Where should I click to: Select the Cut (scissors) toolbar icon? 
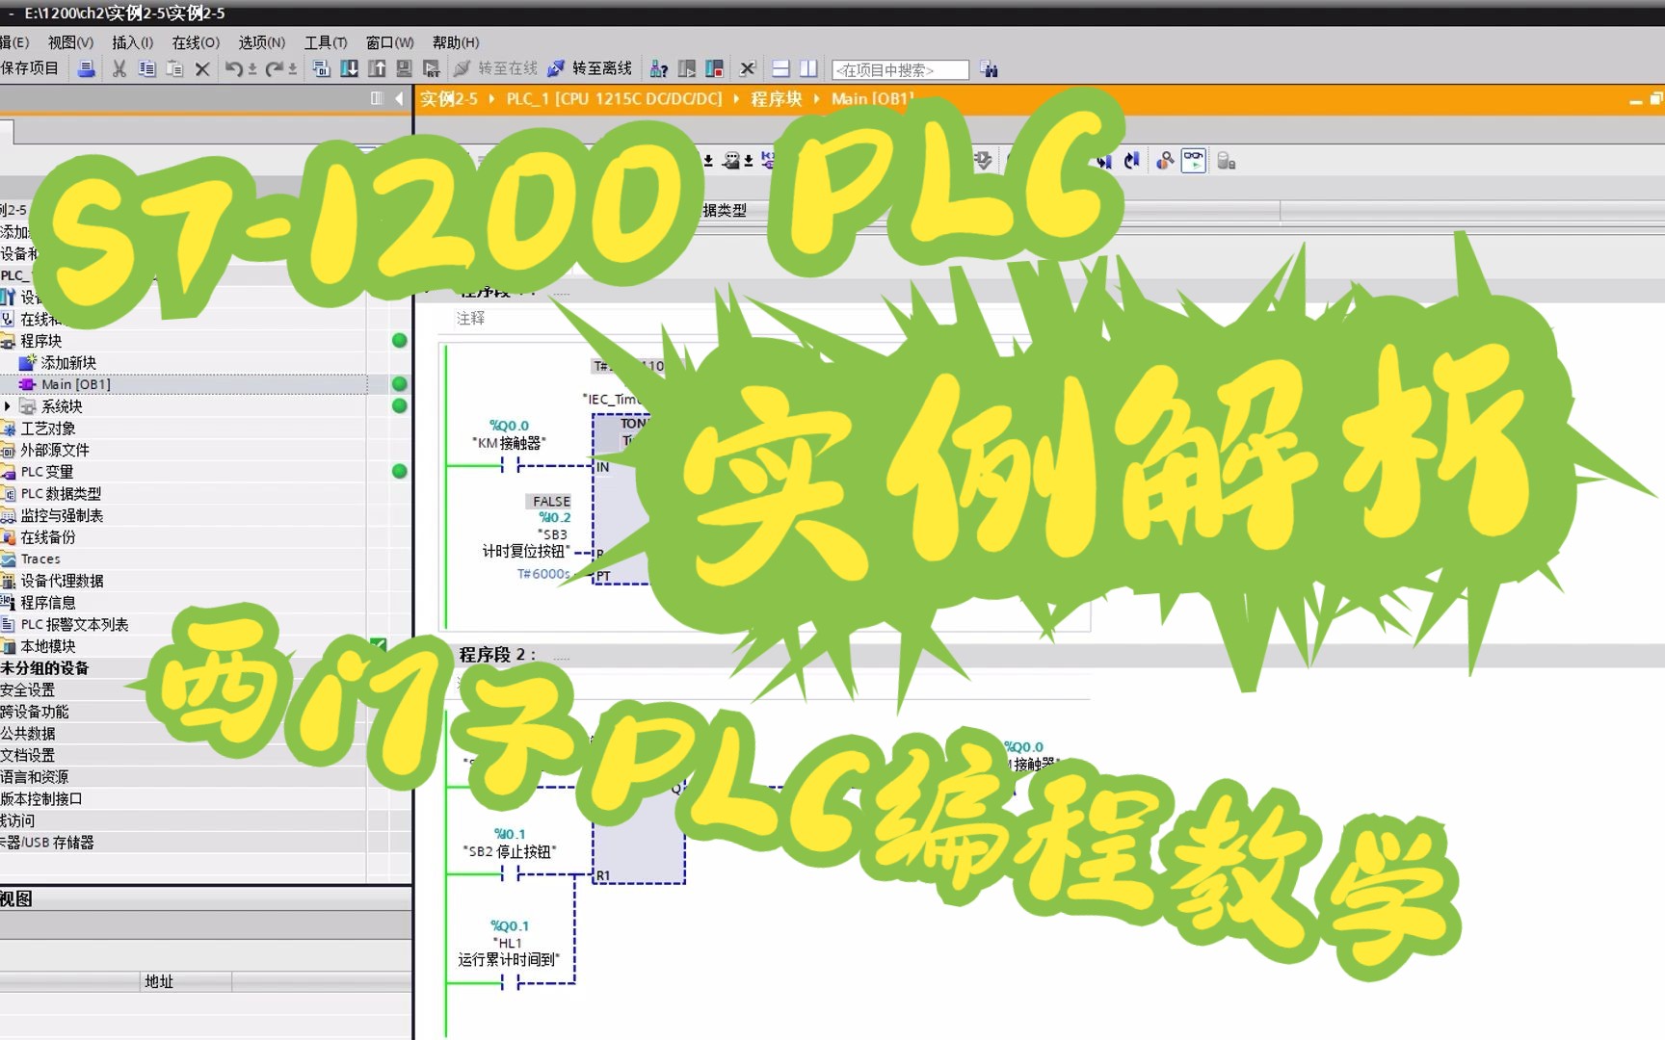pyautogui.click(x=119, y=68)
